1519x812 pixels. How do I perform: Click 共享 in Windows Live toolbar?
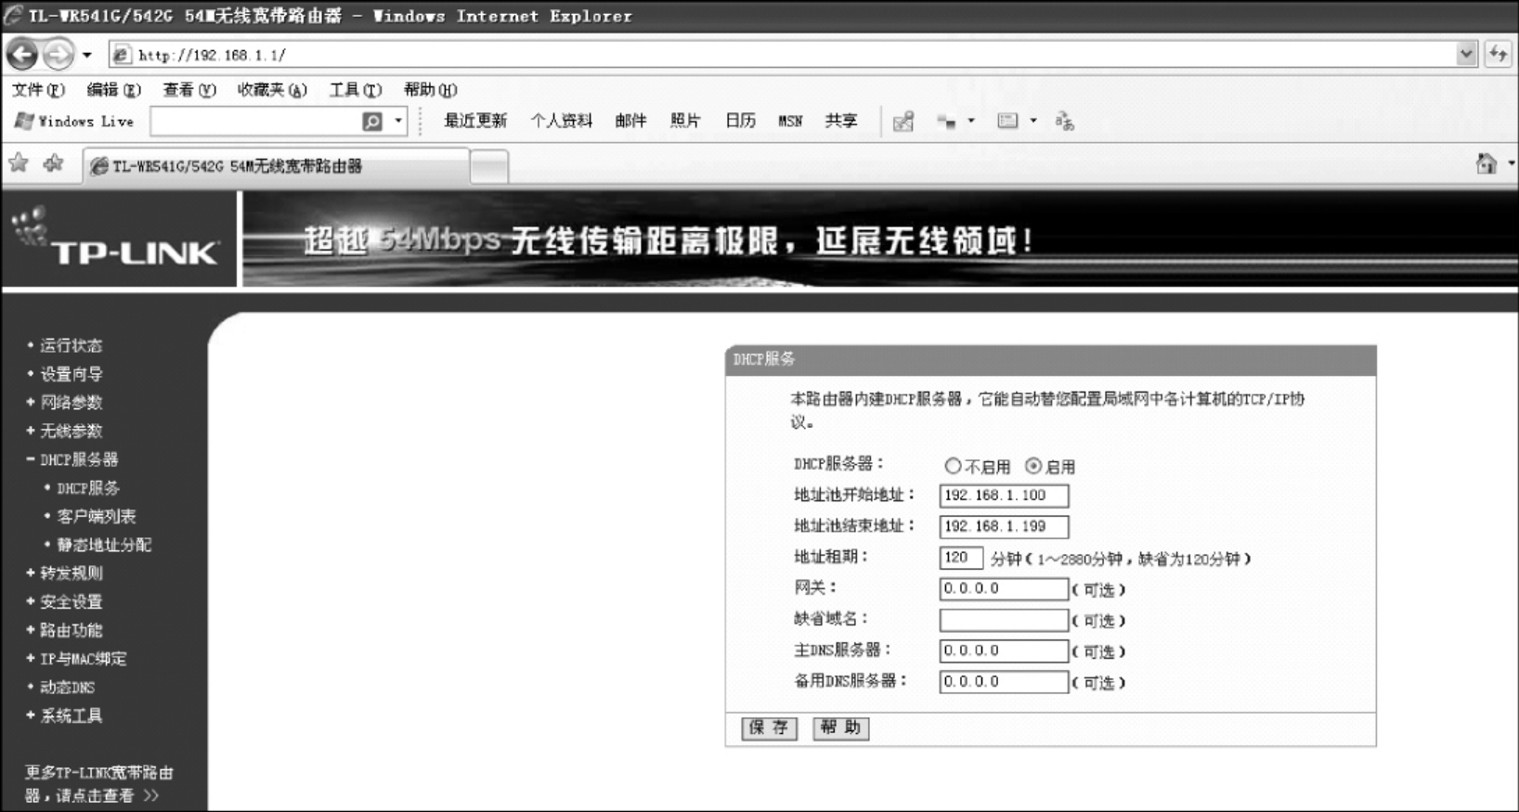[841, 121]
